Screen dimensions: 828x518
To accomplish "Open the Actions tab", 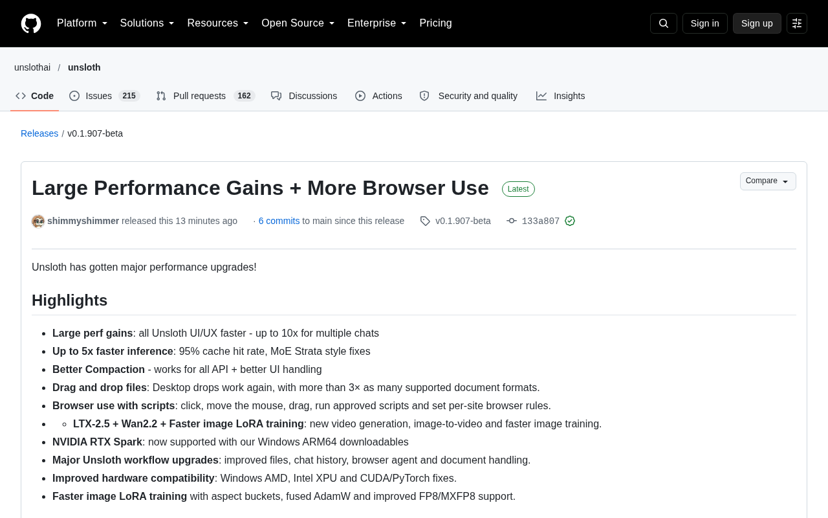I will click(x=378, y=96).
